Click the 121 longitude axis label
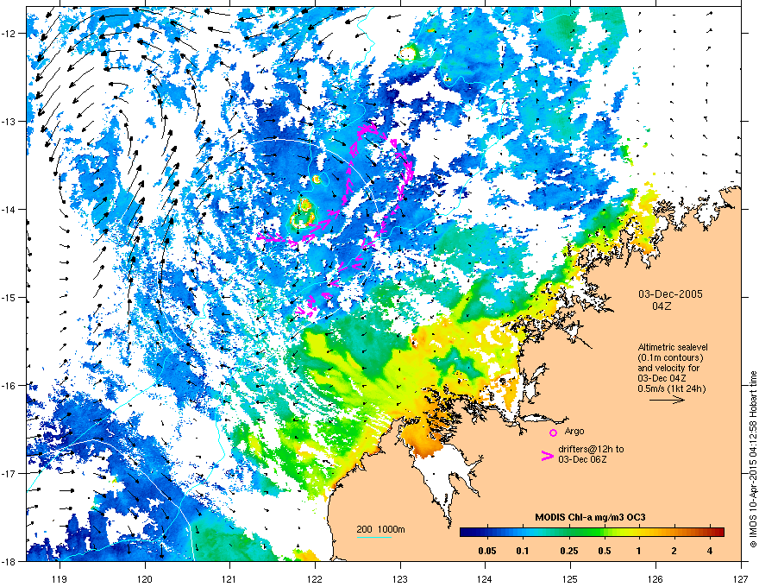This screenshot has height=587, width=759. pos(230,578)
